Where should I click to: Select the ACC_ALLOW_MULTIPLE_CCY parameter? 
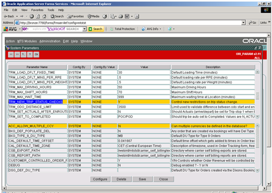[37, 126]
